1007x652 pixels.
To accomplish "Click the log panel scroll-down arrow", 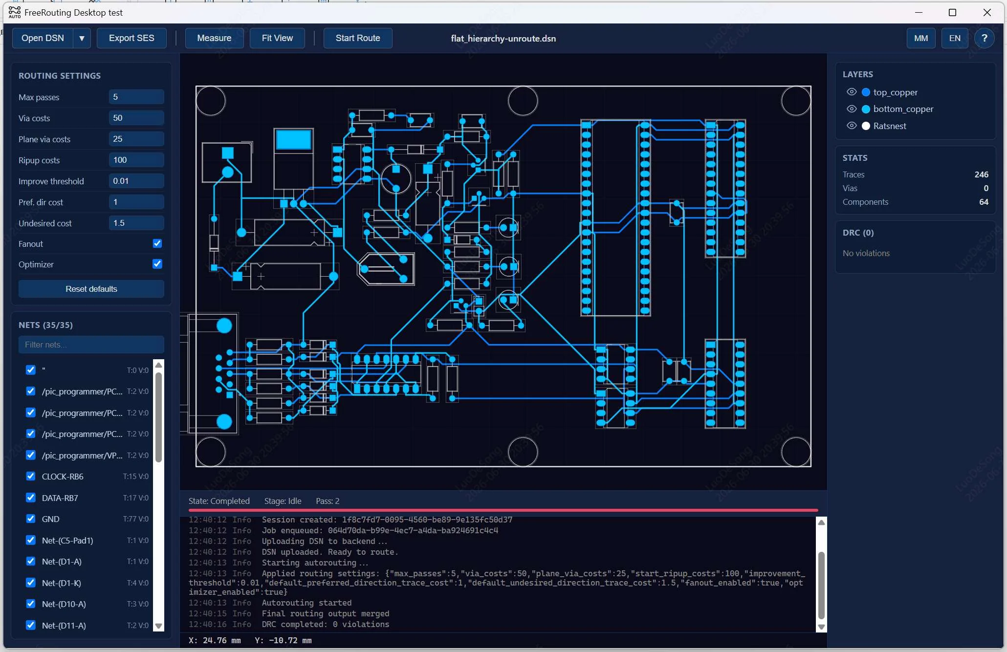I will (x=822, y=627).
